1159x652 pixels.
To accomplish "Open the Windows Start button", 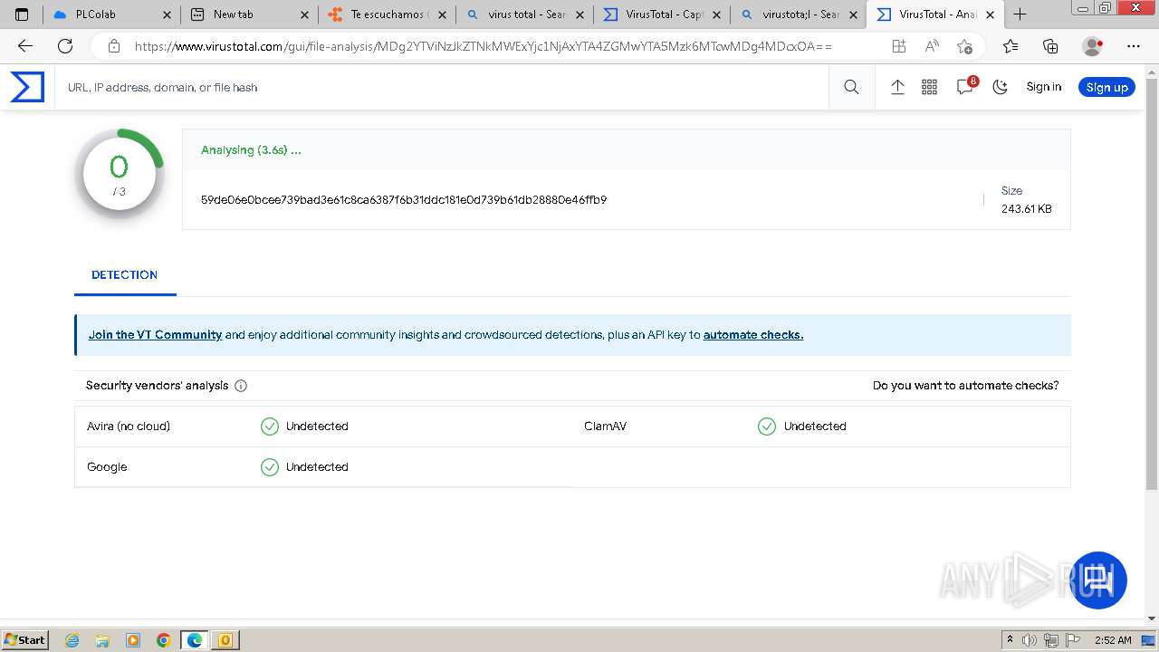I will pos(25,639).
